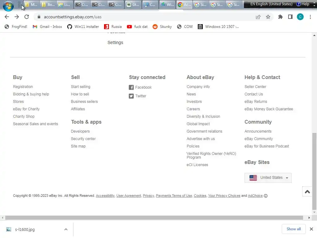Open Your Privacy Choices footer link
The image size is (317, 238).
pos(224,196)
